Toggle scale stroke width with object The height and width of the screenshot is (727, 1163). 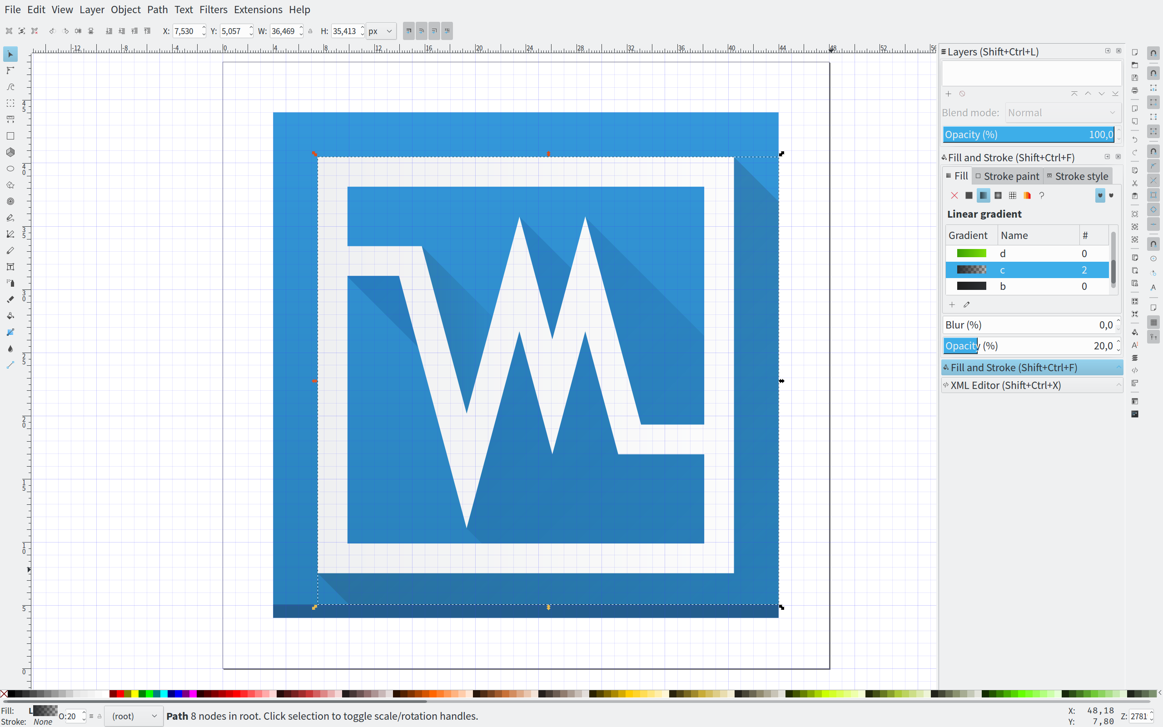click(x=408, y=31)
